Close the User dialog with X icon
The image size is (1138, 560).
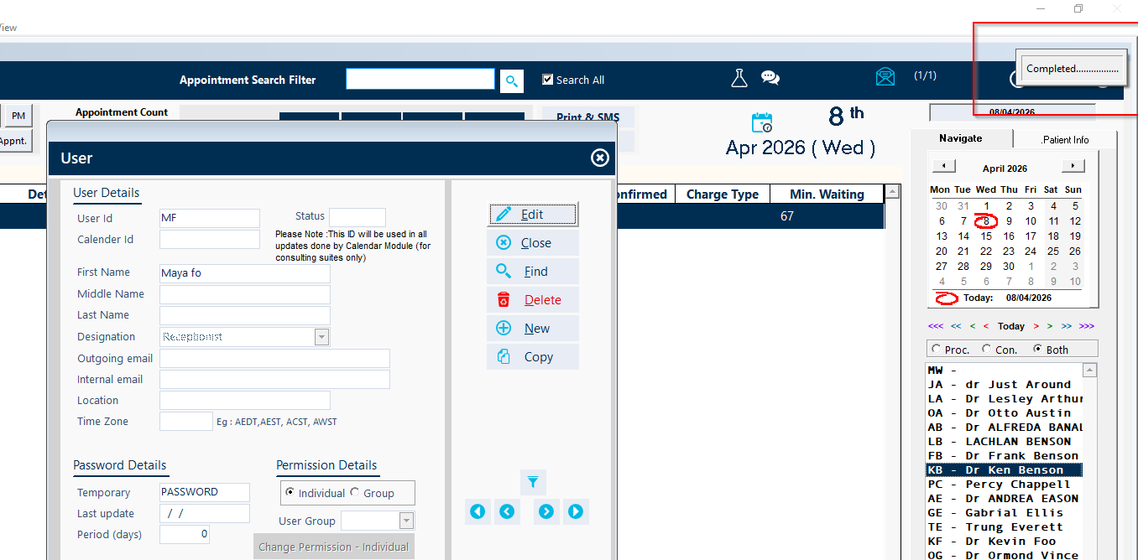tap(599, 158)
